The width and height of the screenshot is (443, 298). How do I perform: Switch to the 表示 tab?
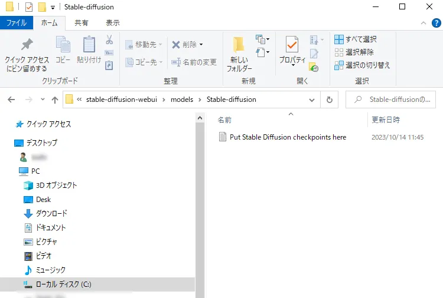coord(113,22)
